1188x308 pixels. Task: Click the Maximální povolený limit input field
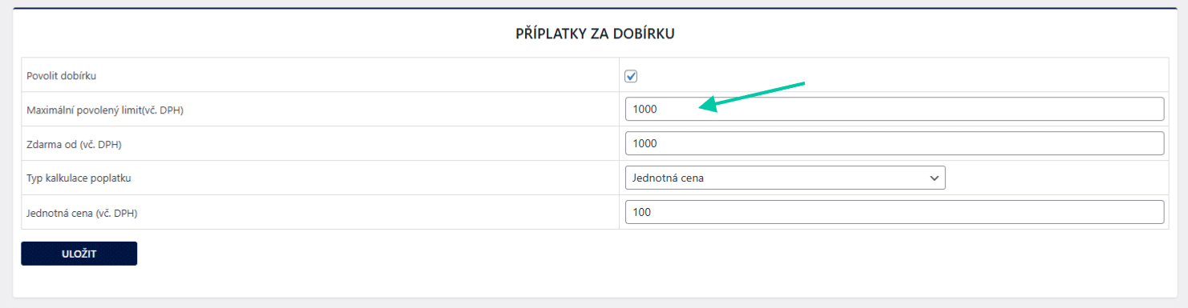point(894,110)
